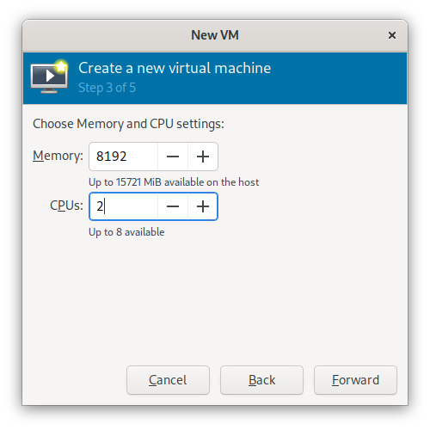Advance with the Forward button
Image resolution: width=430 pixels, height=430 pixels.
(x=355, y=380)
